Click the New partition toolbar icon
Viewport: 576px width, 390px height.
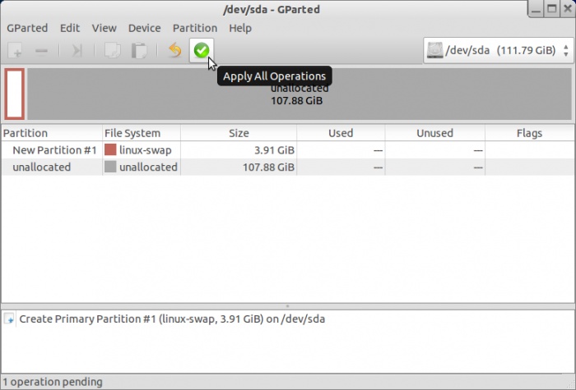(16, 50)
